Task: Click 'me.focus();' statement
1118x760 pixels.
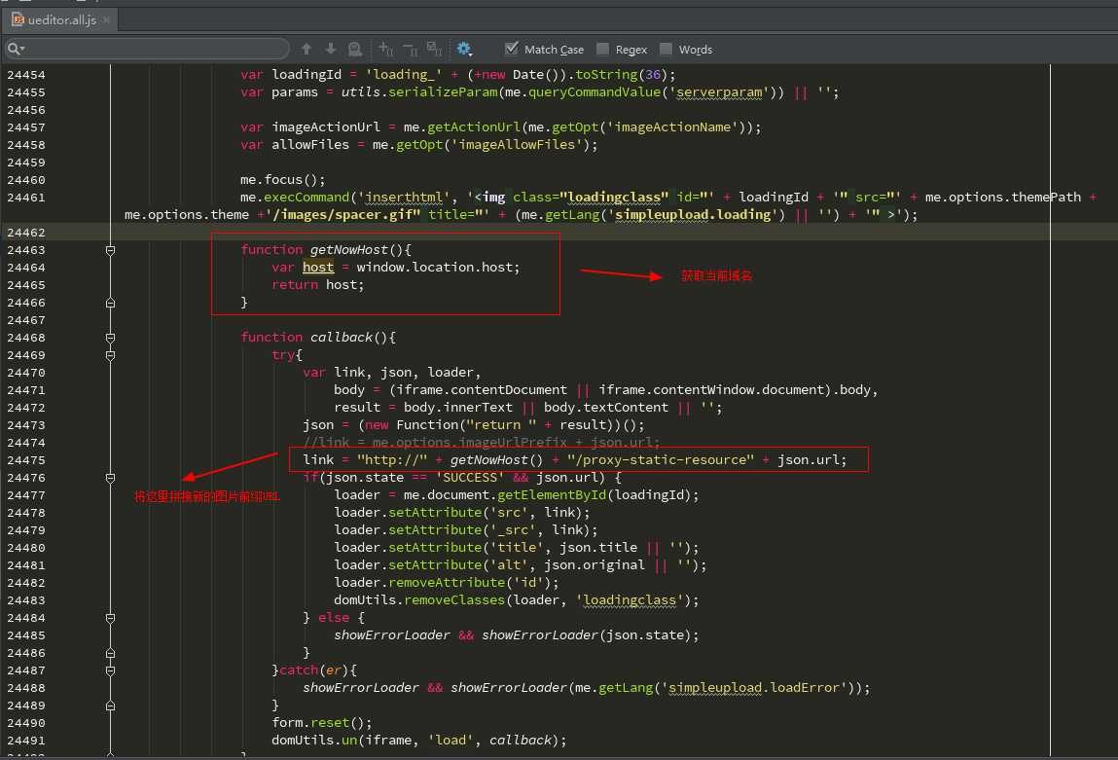Action: point(283,180)
